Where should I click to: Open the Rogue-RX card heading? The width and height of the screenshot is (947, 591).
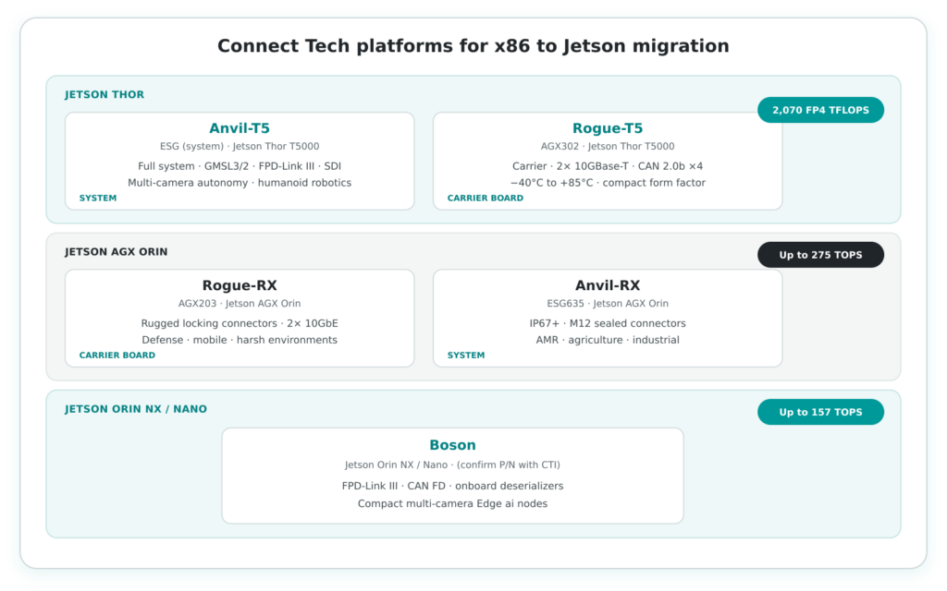240,285
